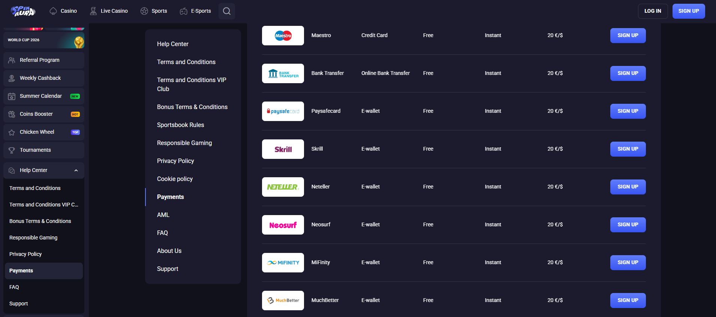Open the World Cup 2026 banner
716x317 pixels.
tap(44, 40)
